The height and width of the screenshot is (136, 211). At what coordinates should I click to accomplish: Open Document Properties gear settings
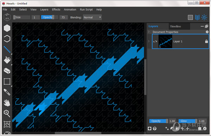(x=207, y=32)
